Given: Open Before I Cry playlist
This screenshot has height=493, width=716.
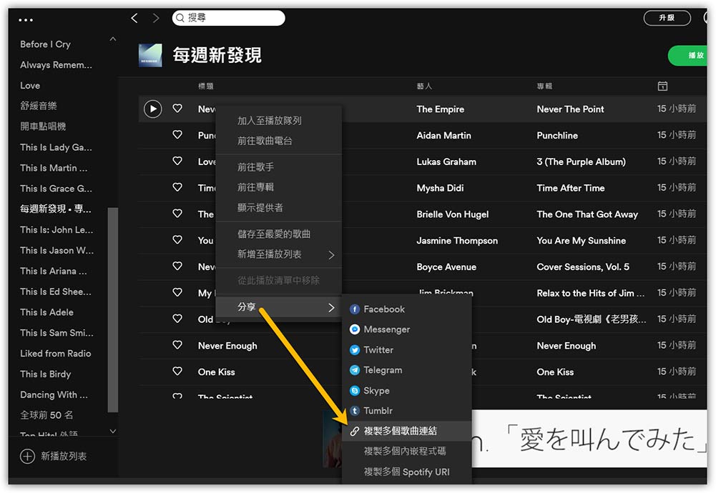Looking at the screenshot, I should [45, 44].
